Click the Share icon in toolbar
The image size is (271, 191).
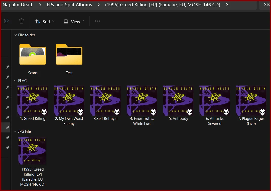pyautogui.click(x=6, y=21)
